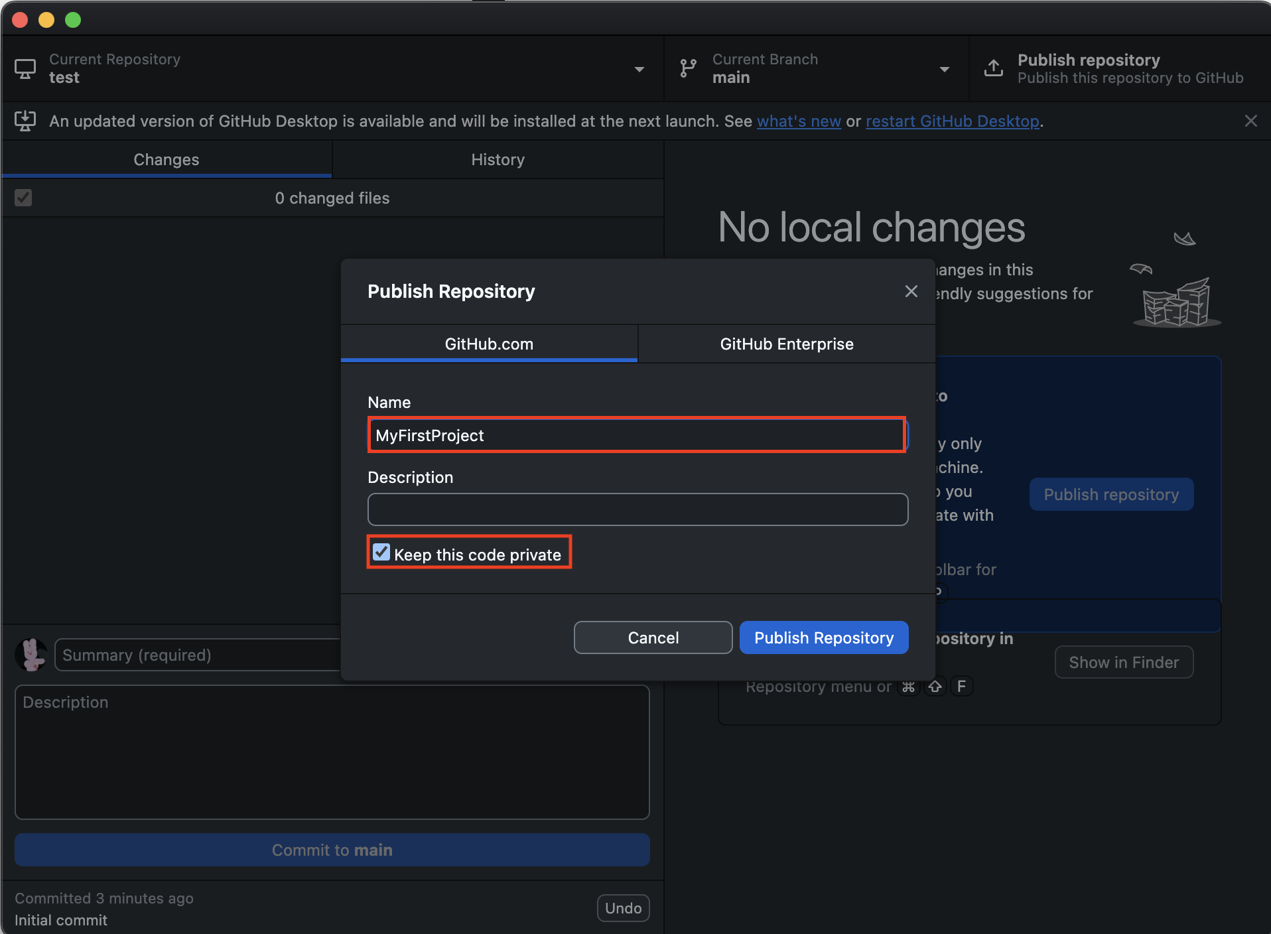Image resolution: width=1271 pixels, height=934 pixels.
Task: Select the GitHub Enterprise tab
Action: pos(787,344)
